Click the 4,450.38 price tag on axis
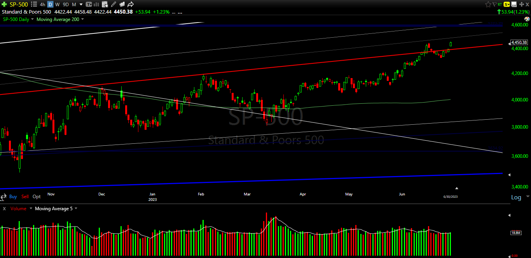The height and width of the screenshot is (258, 531). (519, 42)
